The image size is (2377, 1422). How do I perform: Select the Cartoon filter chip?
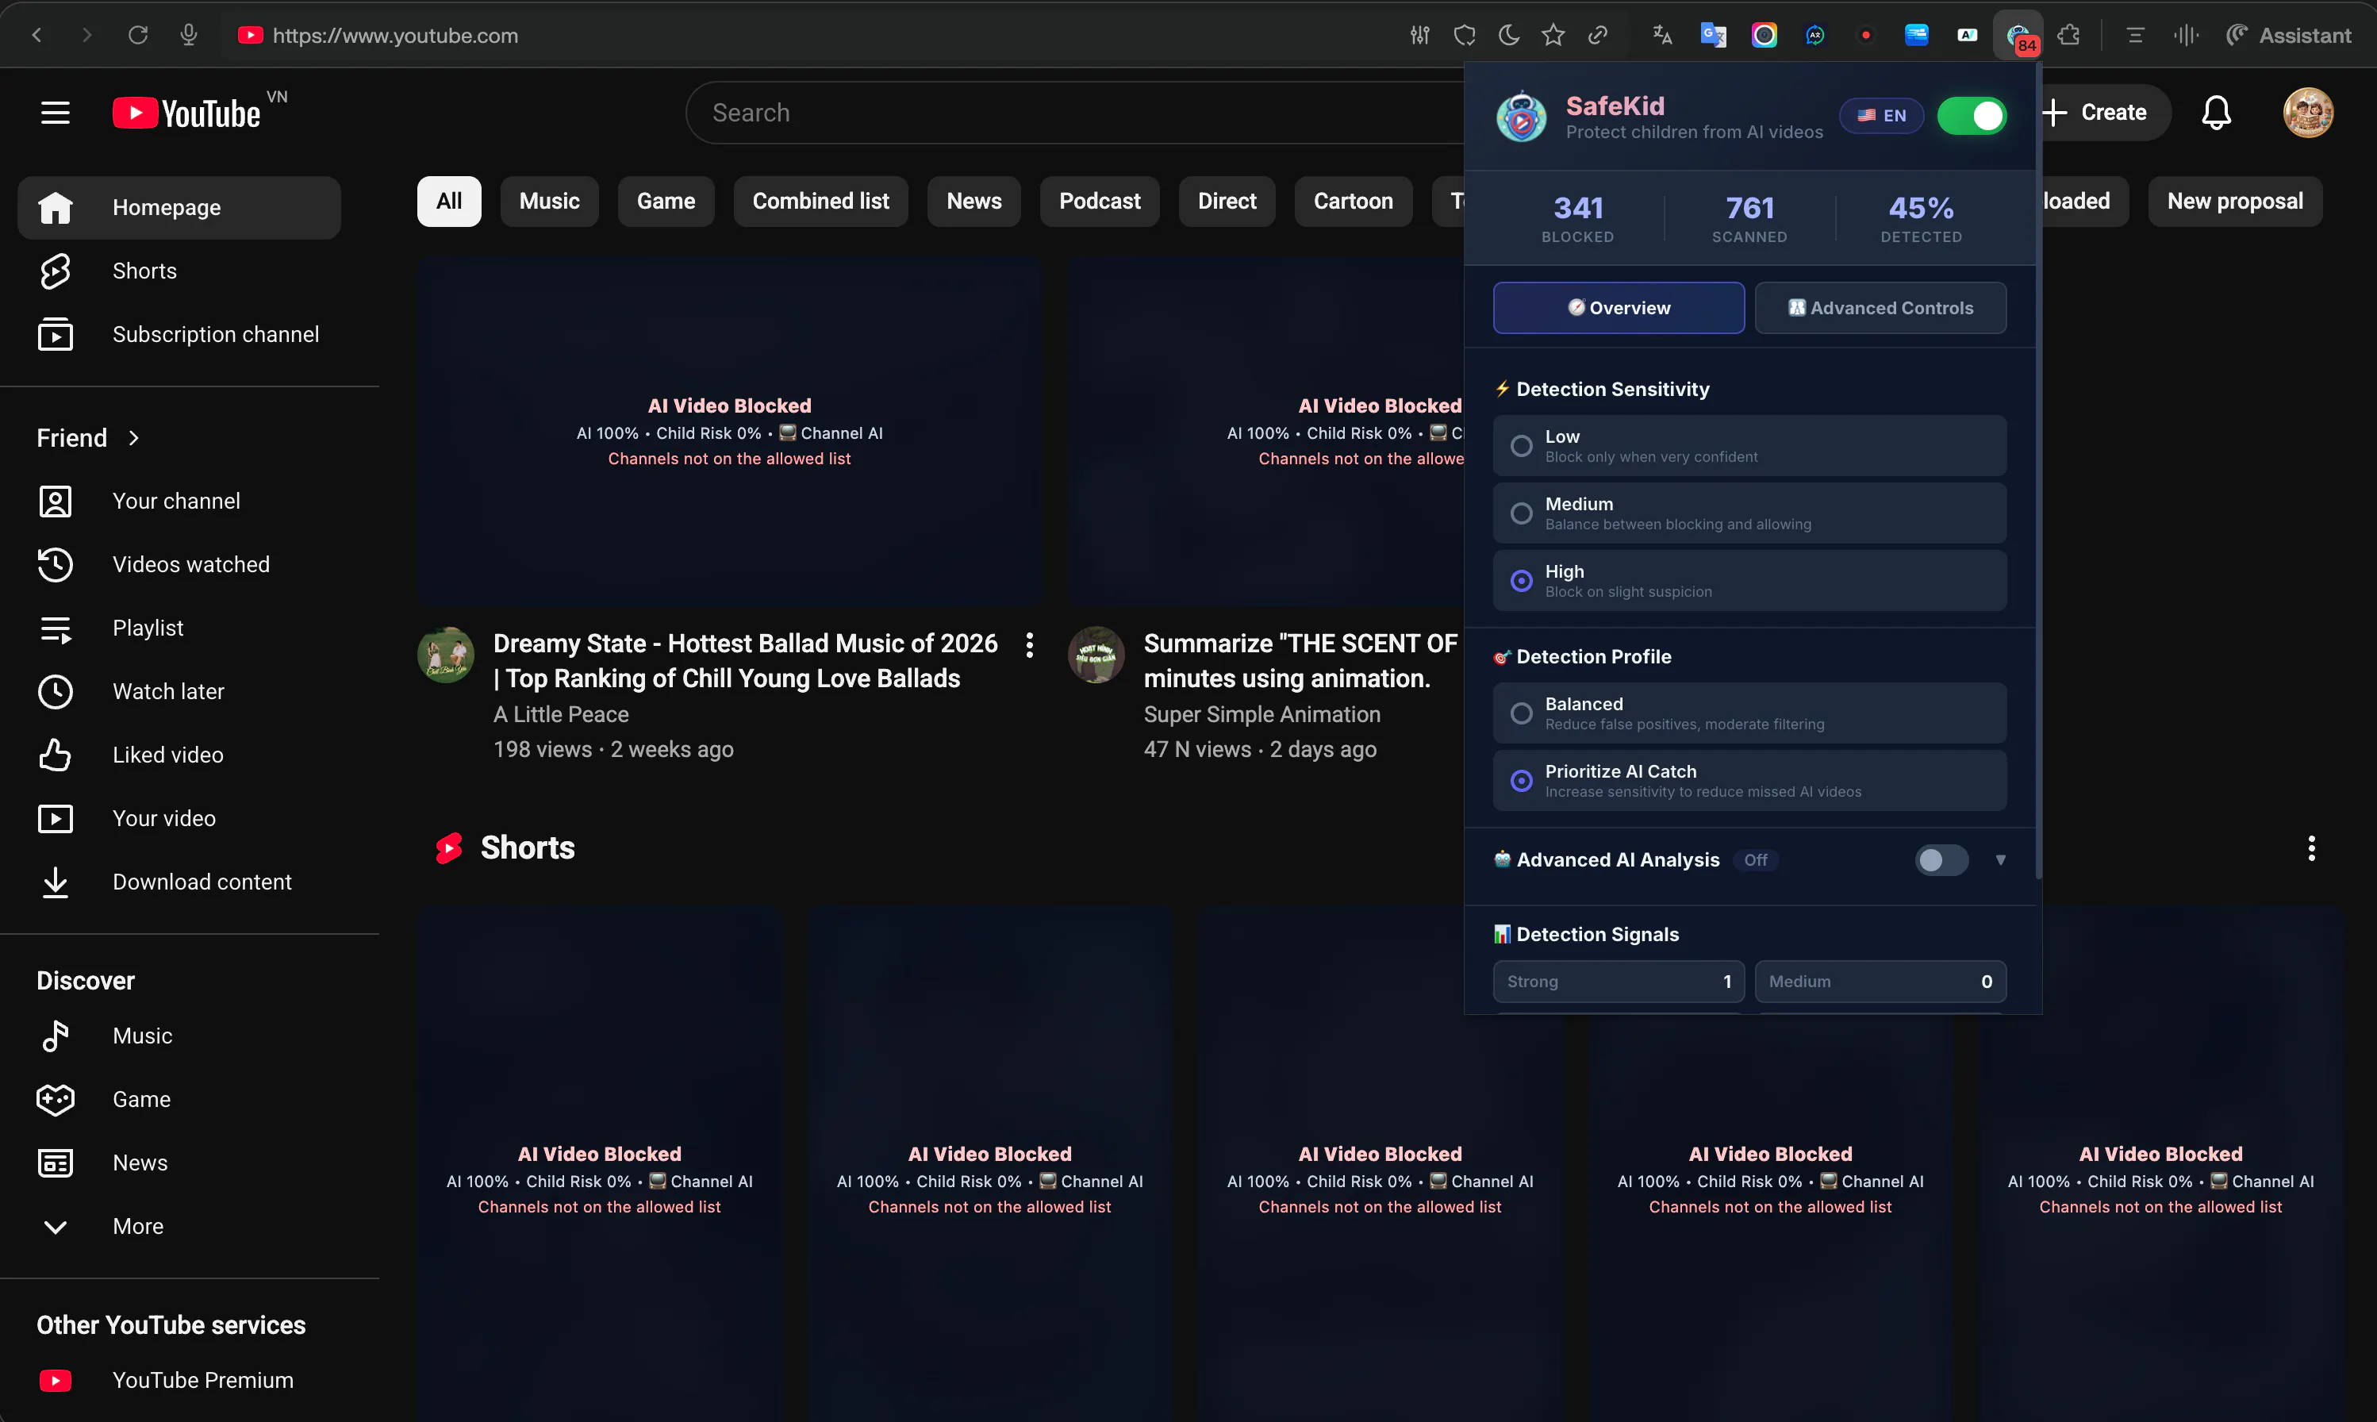pos(1353,202)
